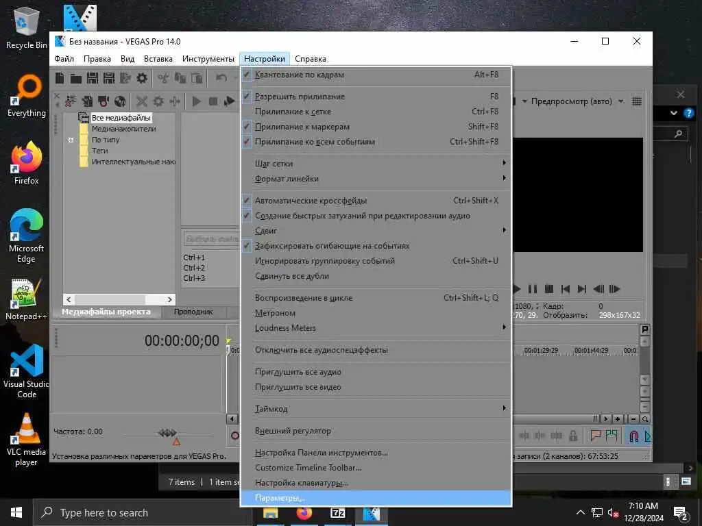Click the Insert Region flags icon

(612, 435)
